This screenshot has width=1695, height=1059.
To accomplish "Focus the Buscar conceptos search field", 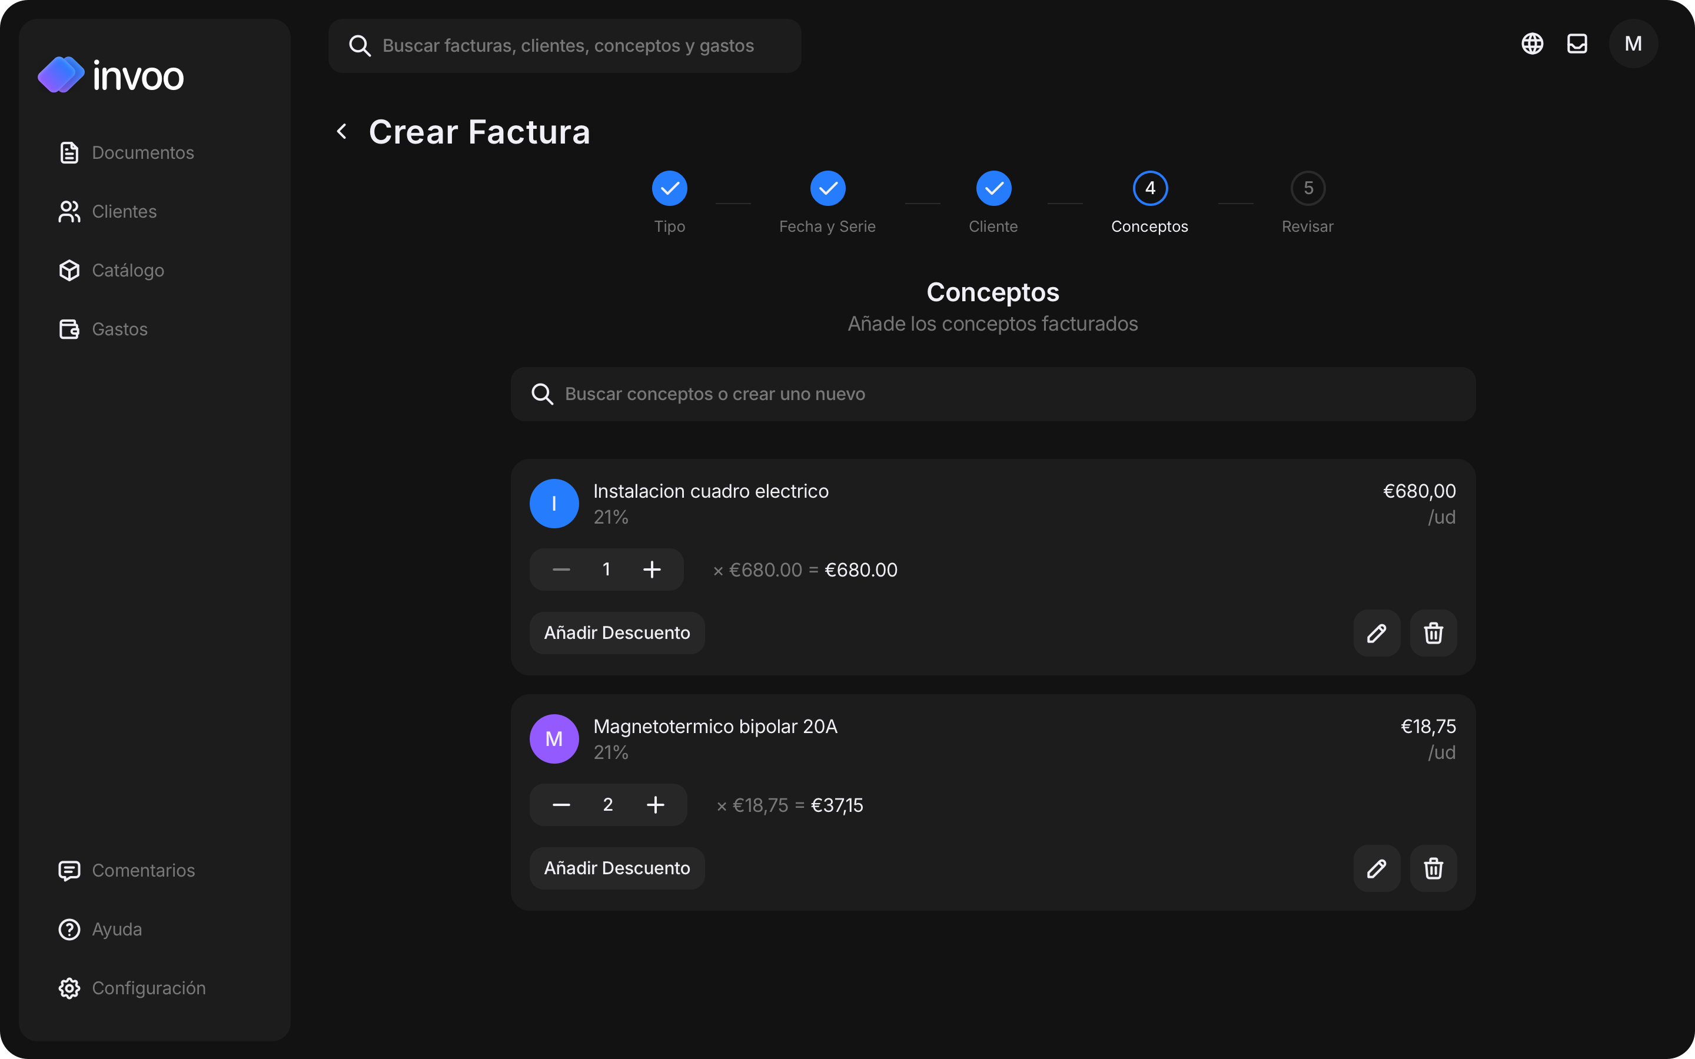I will coord(992,394).
